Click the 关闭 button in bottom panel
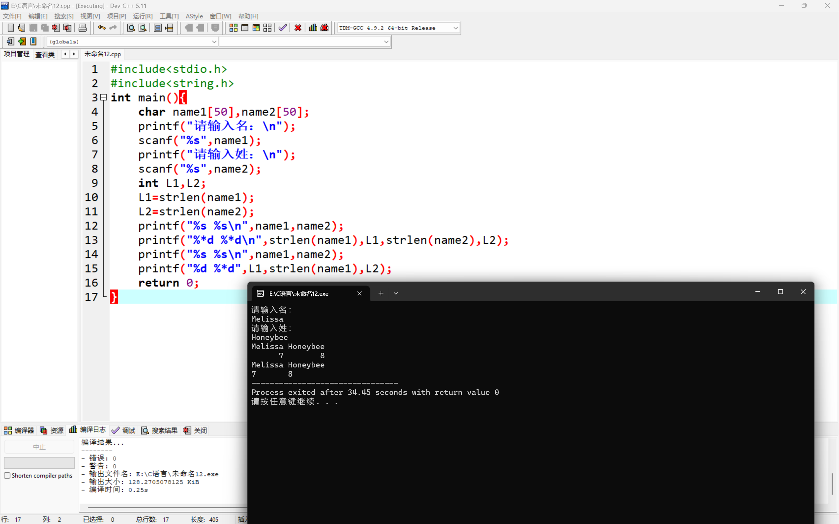Screen dimensions: 839x524 [x=196, y=430]
